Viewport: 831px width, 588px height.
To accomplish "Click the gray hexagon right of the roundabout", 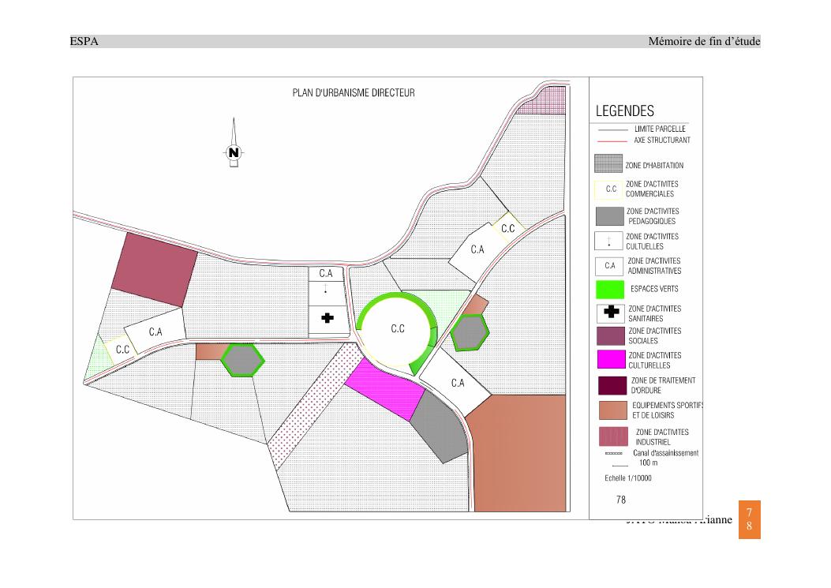I will (470, 332).
